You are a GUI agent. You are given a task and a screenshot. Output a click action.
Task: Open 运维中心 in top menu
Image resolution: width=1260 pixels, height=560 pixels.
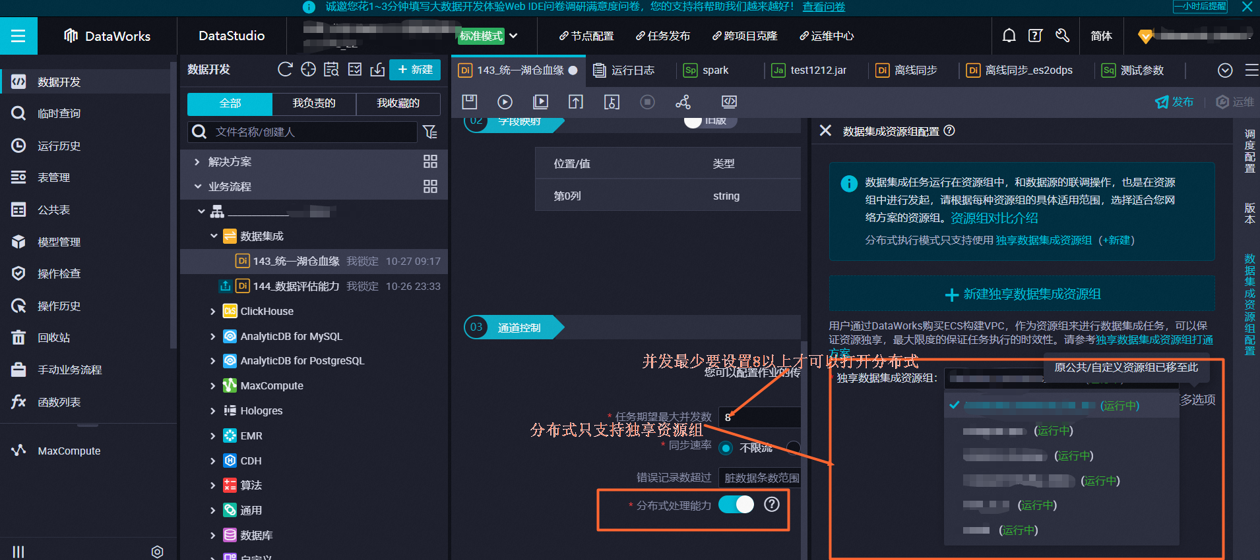pyautogui.click(x=827, y=36)
